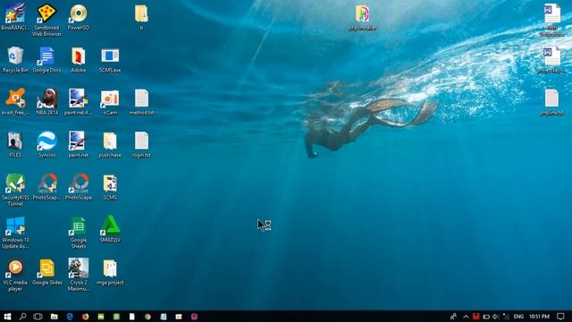Select the NBA 2K14 game shortcut
The width and height of the screenshot is (572, 322).
46,102
